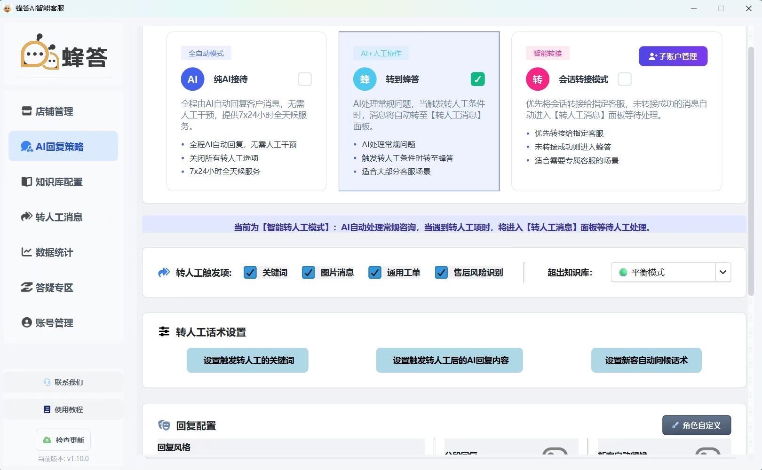Enable the 纯AI接待 mode checkbox
The image size is (762, 470).
point(305,79)
